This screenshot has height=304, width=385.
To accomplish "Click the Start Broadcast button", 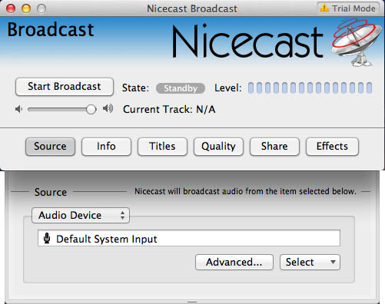I will click(x=65, y=87).
